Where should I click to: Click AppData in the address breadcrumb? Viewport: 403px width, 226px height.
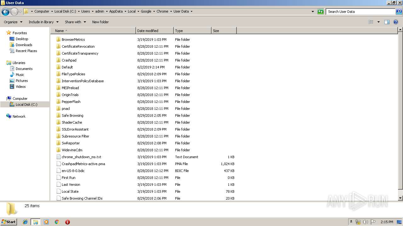[x=116, y=11]
